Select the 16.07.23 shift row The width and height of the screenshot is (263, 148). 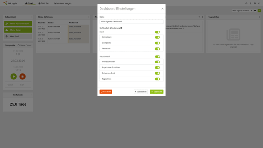[63, 40]
